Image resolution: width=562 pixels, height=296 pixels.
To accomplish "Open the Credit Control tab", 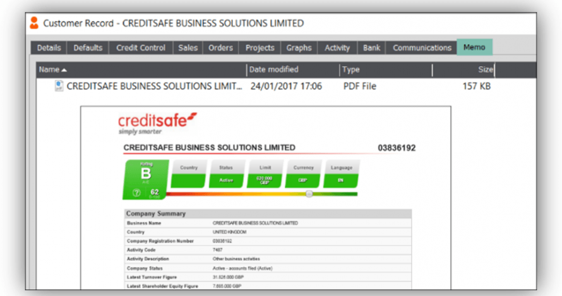I will point(141,48).
